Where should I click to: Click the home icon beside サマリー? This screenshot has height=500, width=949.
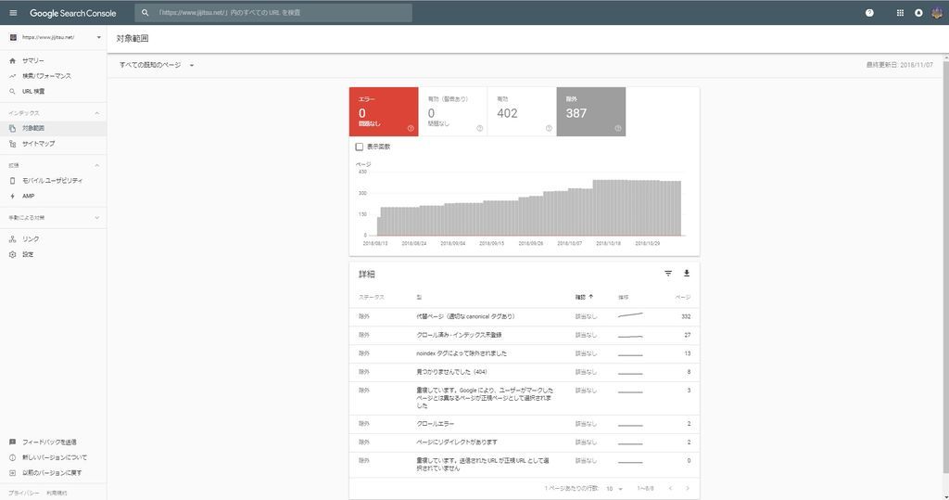12,60
